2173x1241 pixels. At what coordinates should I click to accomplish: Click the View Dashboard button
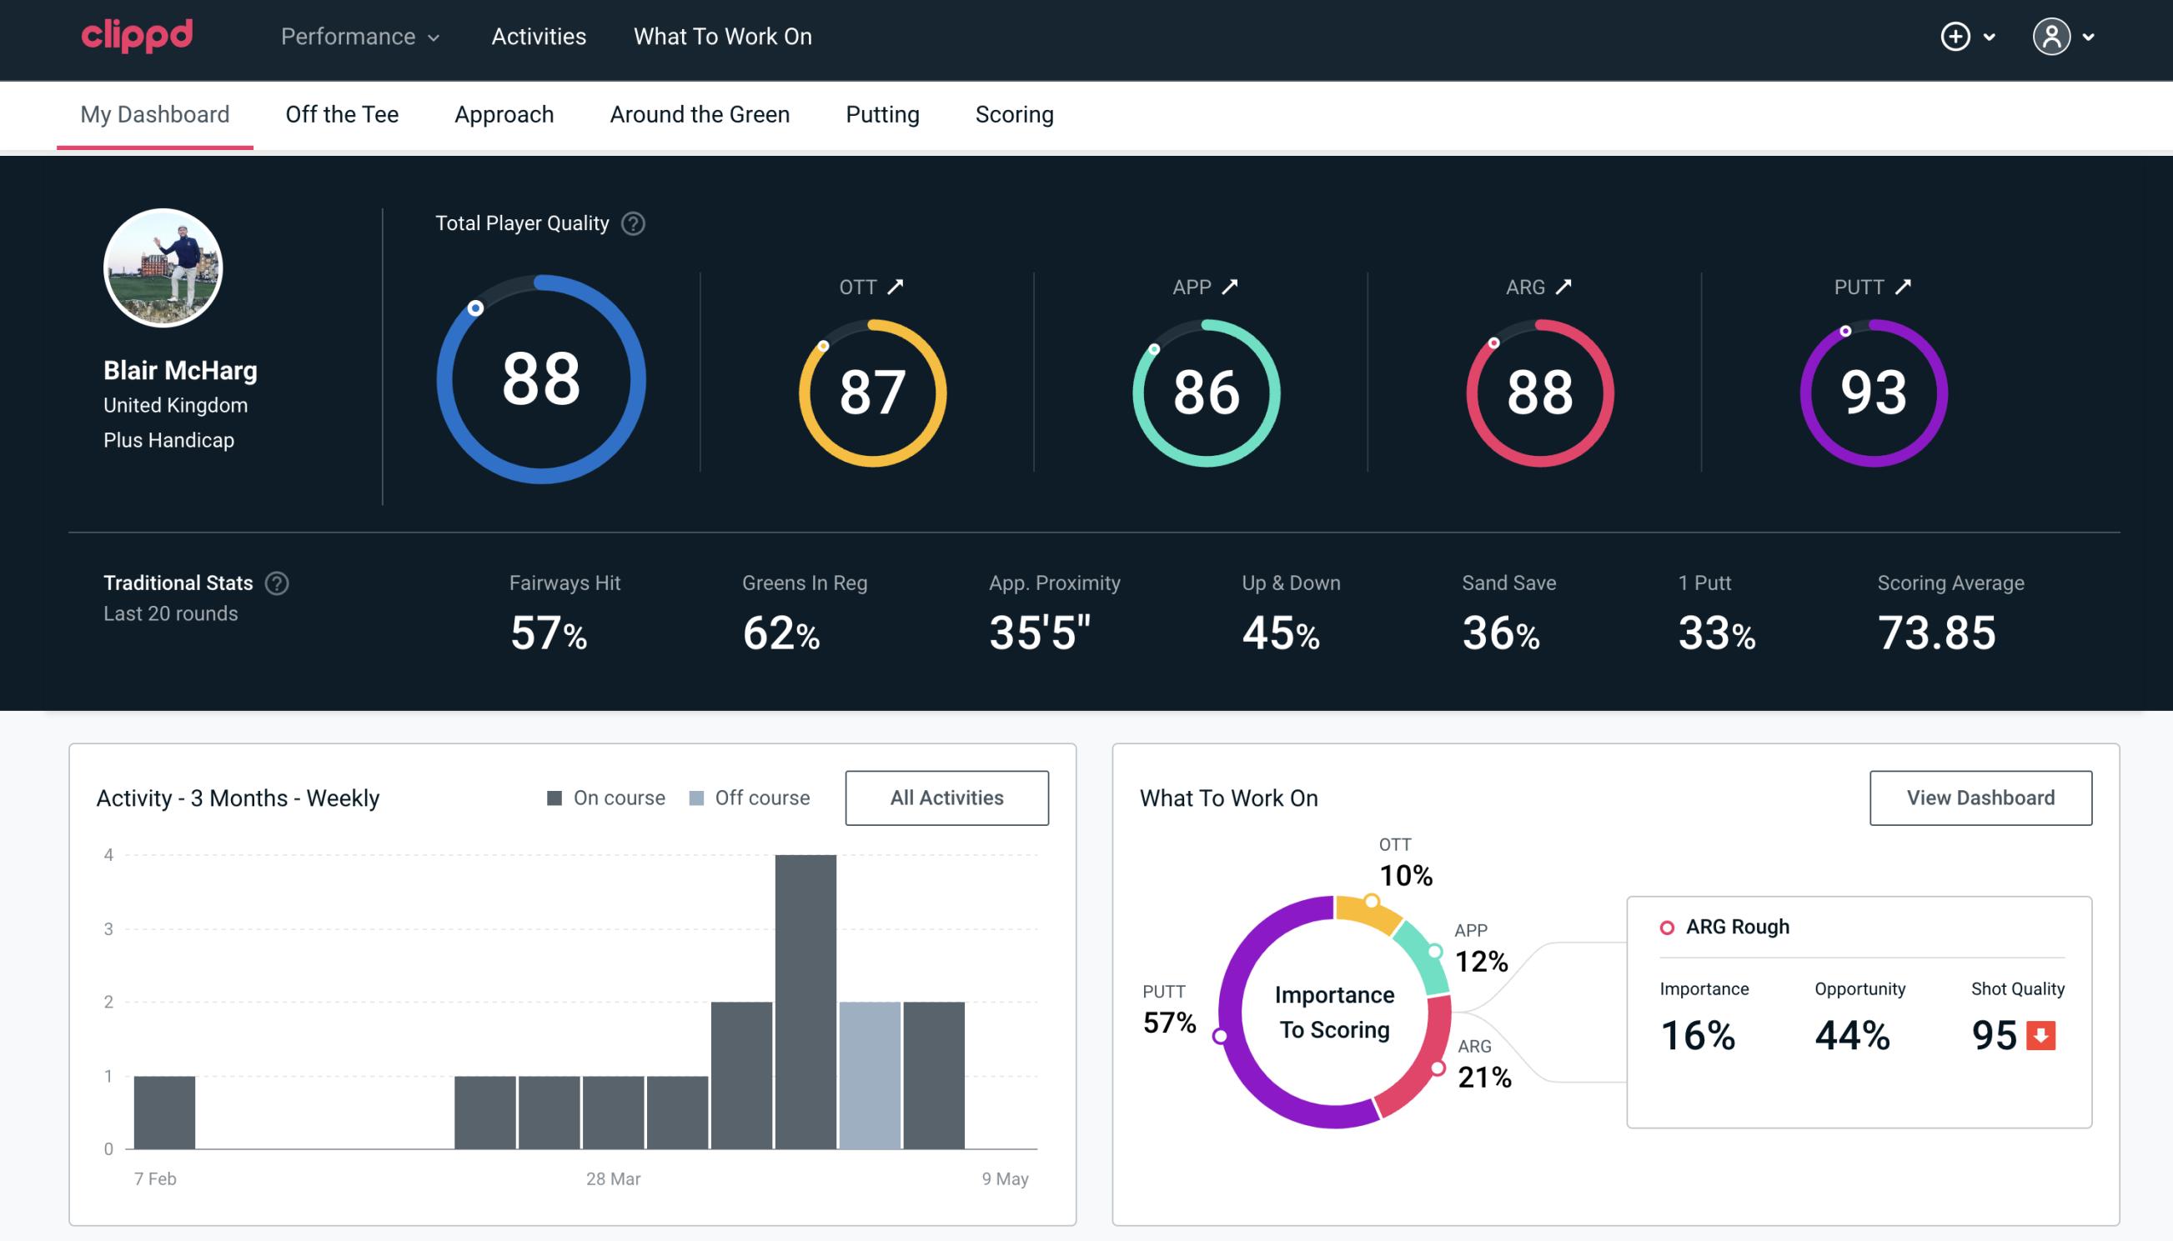[x=1980, y=797]
